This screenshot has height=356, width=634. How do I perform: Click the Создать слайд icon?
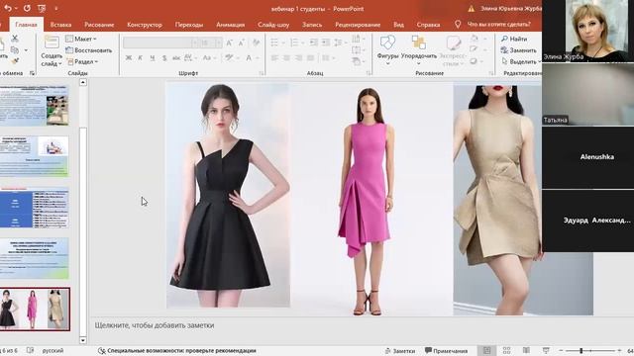tap(52, 43)
